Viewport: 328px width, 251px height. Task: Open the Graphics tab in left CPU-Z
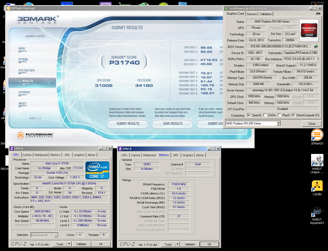pos(79,155)
